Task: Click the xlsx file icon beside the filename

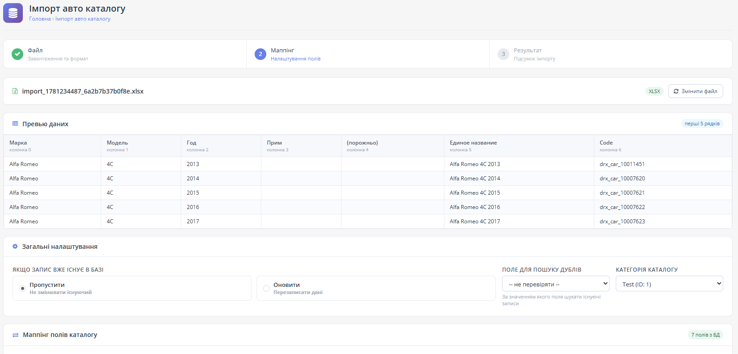Action: (x=15, y=91)
